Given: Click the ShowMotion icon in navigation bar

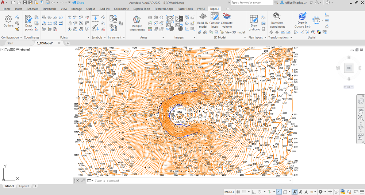Looking at the screenshot, I should tap(360, 136).
